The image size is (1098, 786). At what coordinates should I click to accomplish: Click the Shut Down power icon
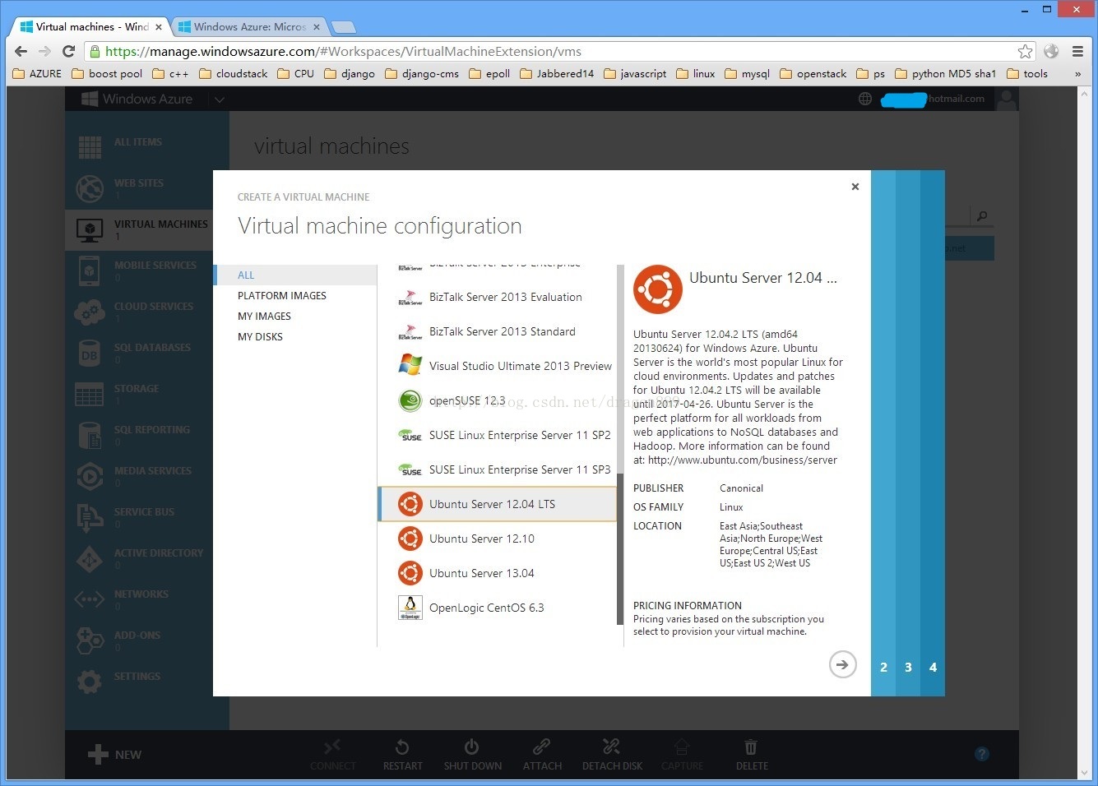(472, 747)
